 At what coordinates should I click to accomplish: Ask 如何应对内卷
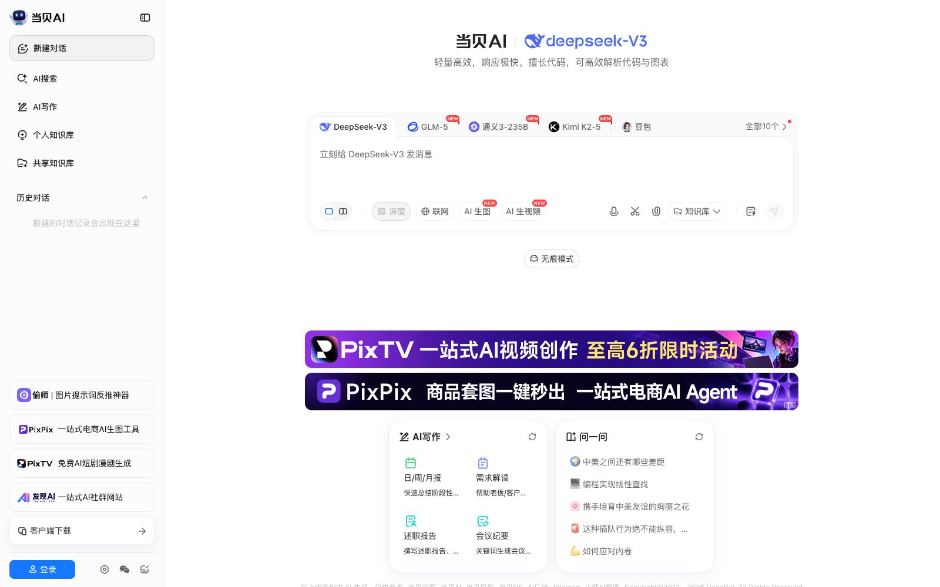(601, 551)
